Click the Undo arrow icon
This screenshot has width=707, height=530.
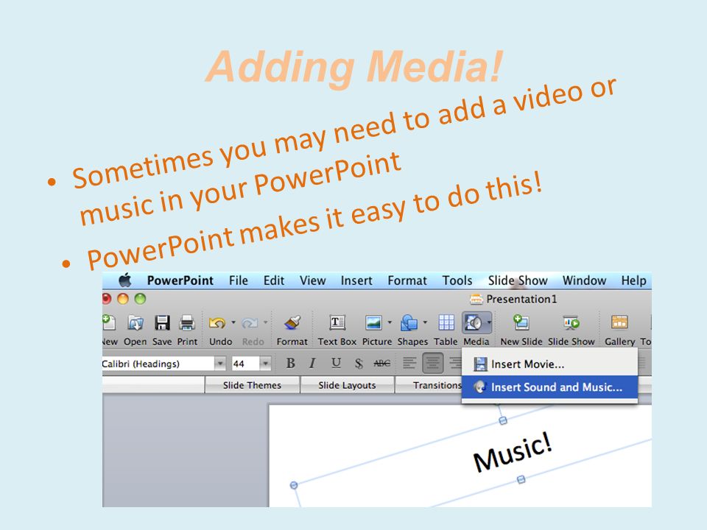click(217, 322)
